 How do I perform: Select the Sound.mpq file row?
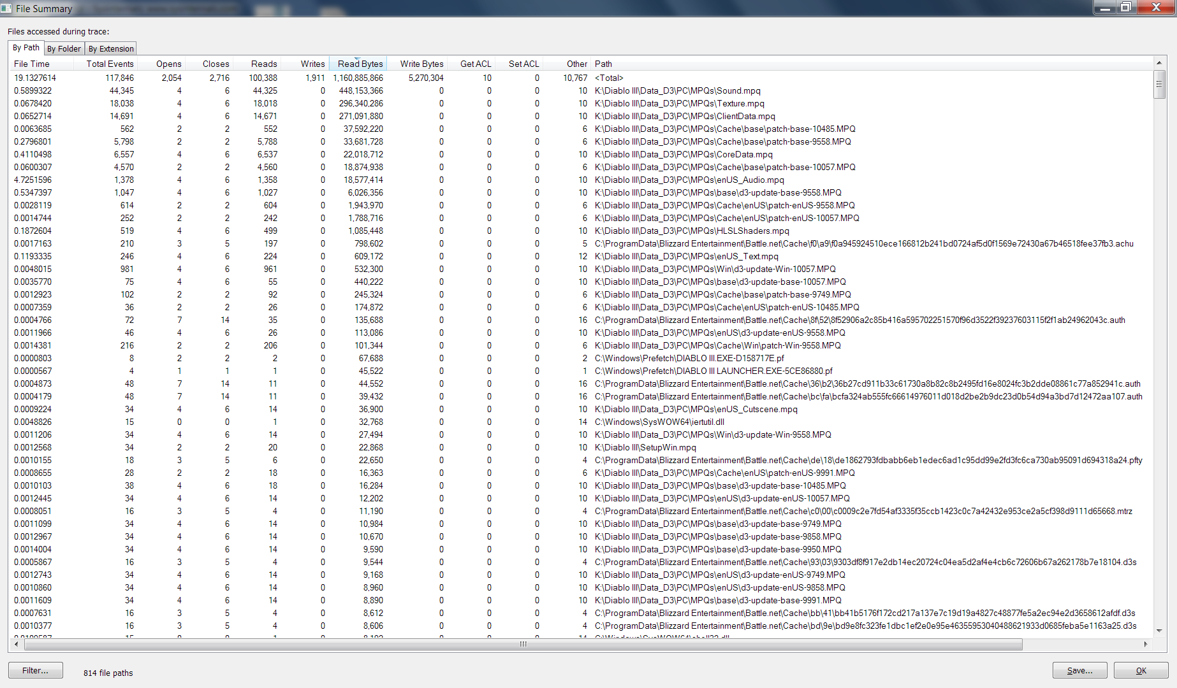pos(581,90)
